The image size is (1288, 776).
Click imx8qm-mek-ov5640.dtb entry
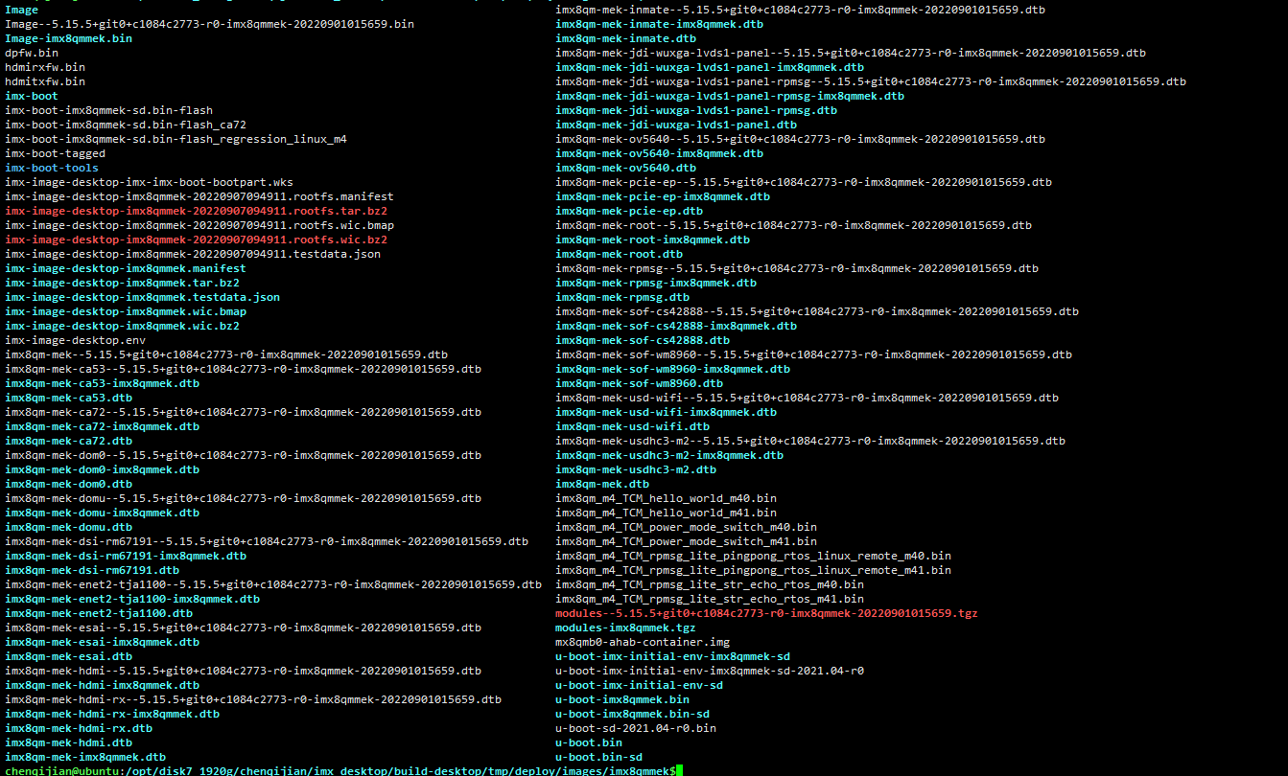626,168
